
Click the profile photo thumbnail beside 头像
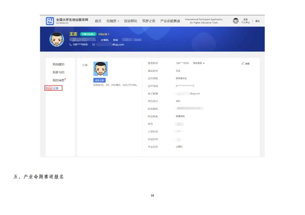click(101, 69)
